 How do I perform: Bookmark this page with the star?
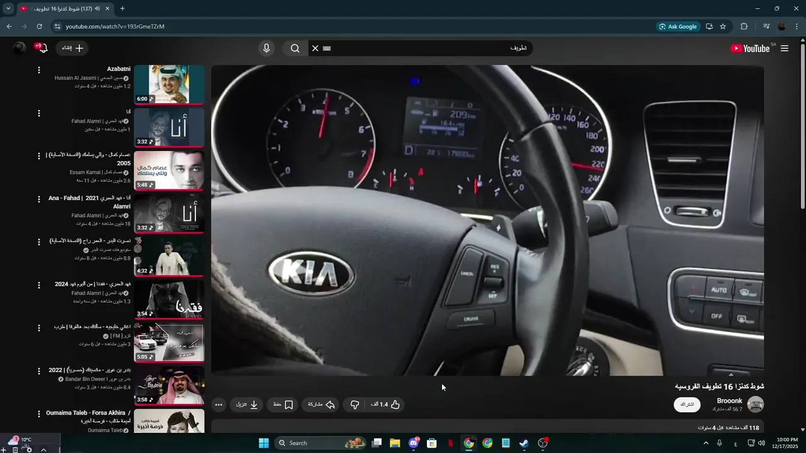(x=723, y=26)
